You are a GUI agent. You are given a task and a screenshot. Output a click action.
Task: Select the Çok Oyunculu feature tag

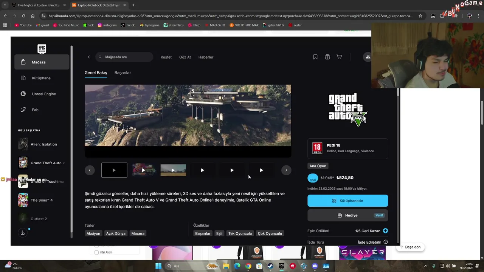tap(270, 233)
